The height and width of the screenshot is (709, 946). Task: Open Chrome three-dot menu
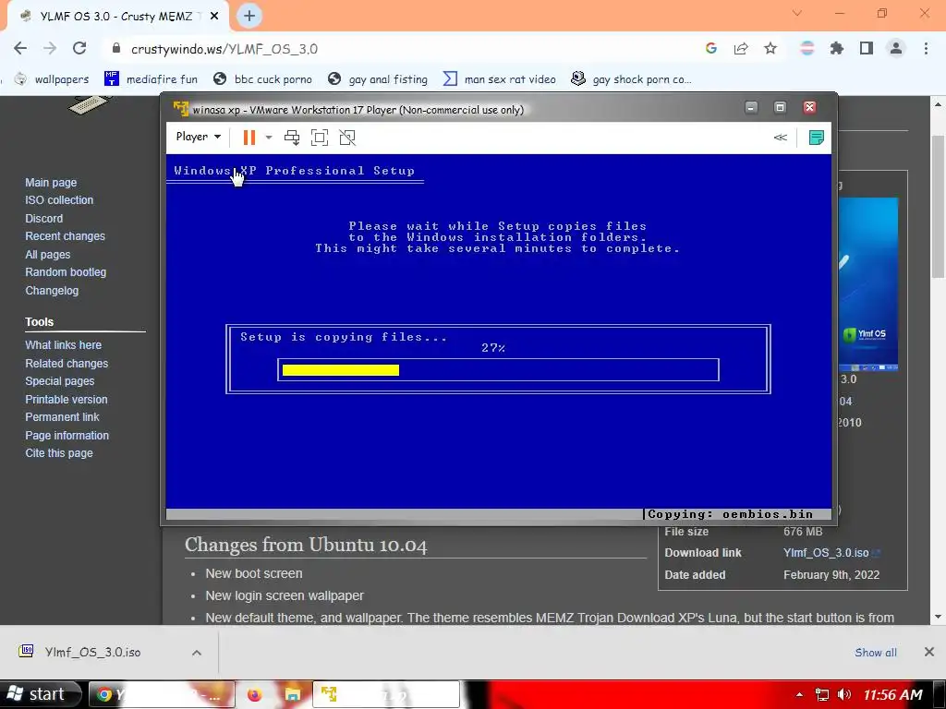(926, 48)
